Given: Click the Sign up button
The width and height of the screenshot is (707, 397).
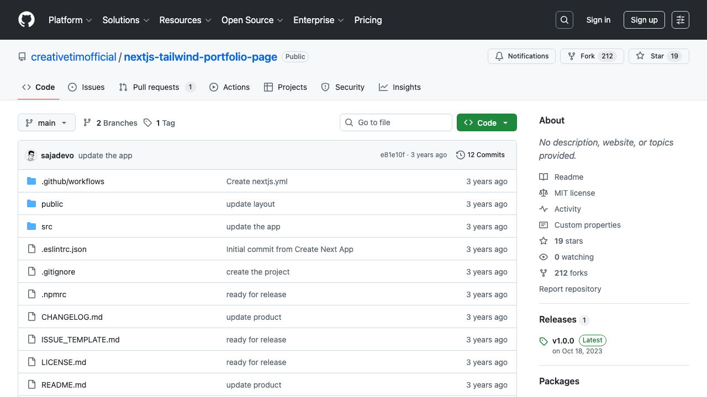Looking at the screenshot, I should click(x=644, y=20).
